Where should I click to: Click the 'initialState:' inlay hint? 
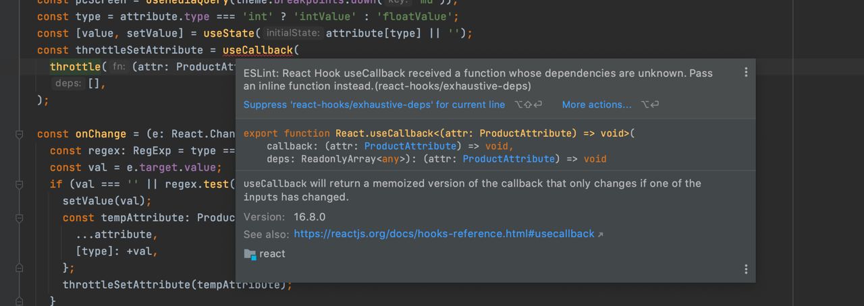click(292, 33)
